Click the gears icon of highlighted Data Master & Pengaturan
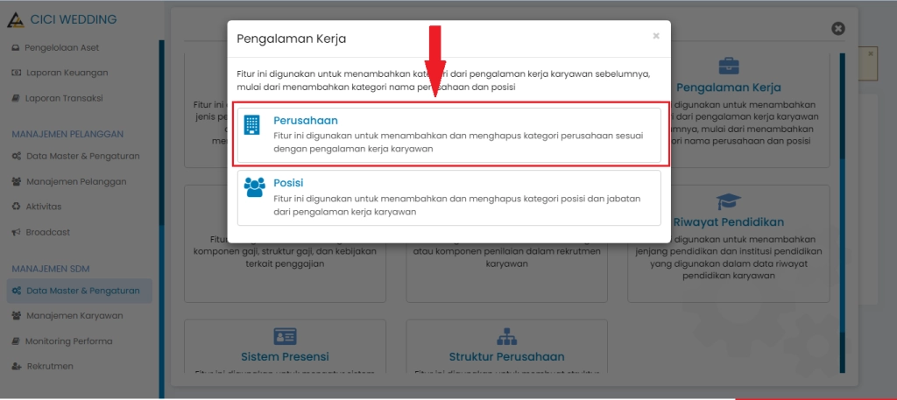The height and width of the screenshot is (400, 897). click(17, 291)
